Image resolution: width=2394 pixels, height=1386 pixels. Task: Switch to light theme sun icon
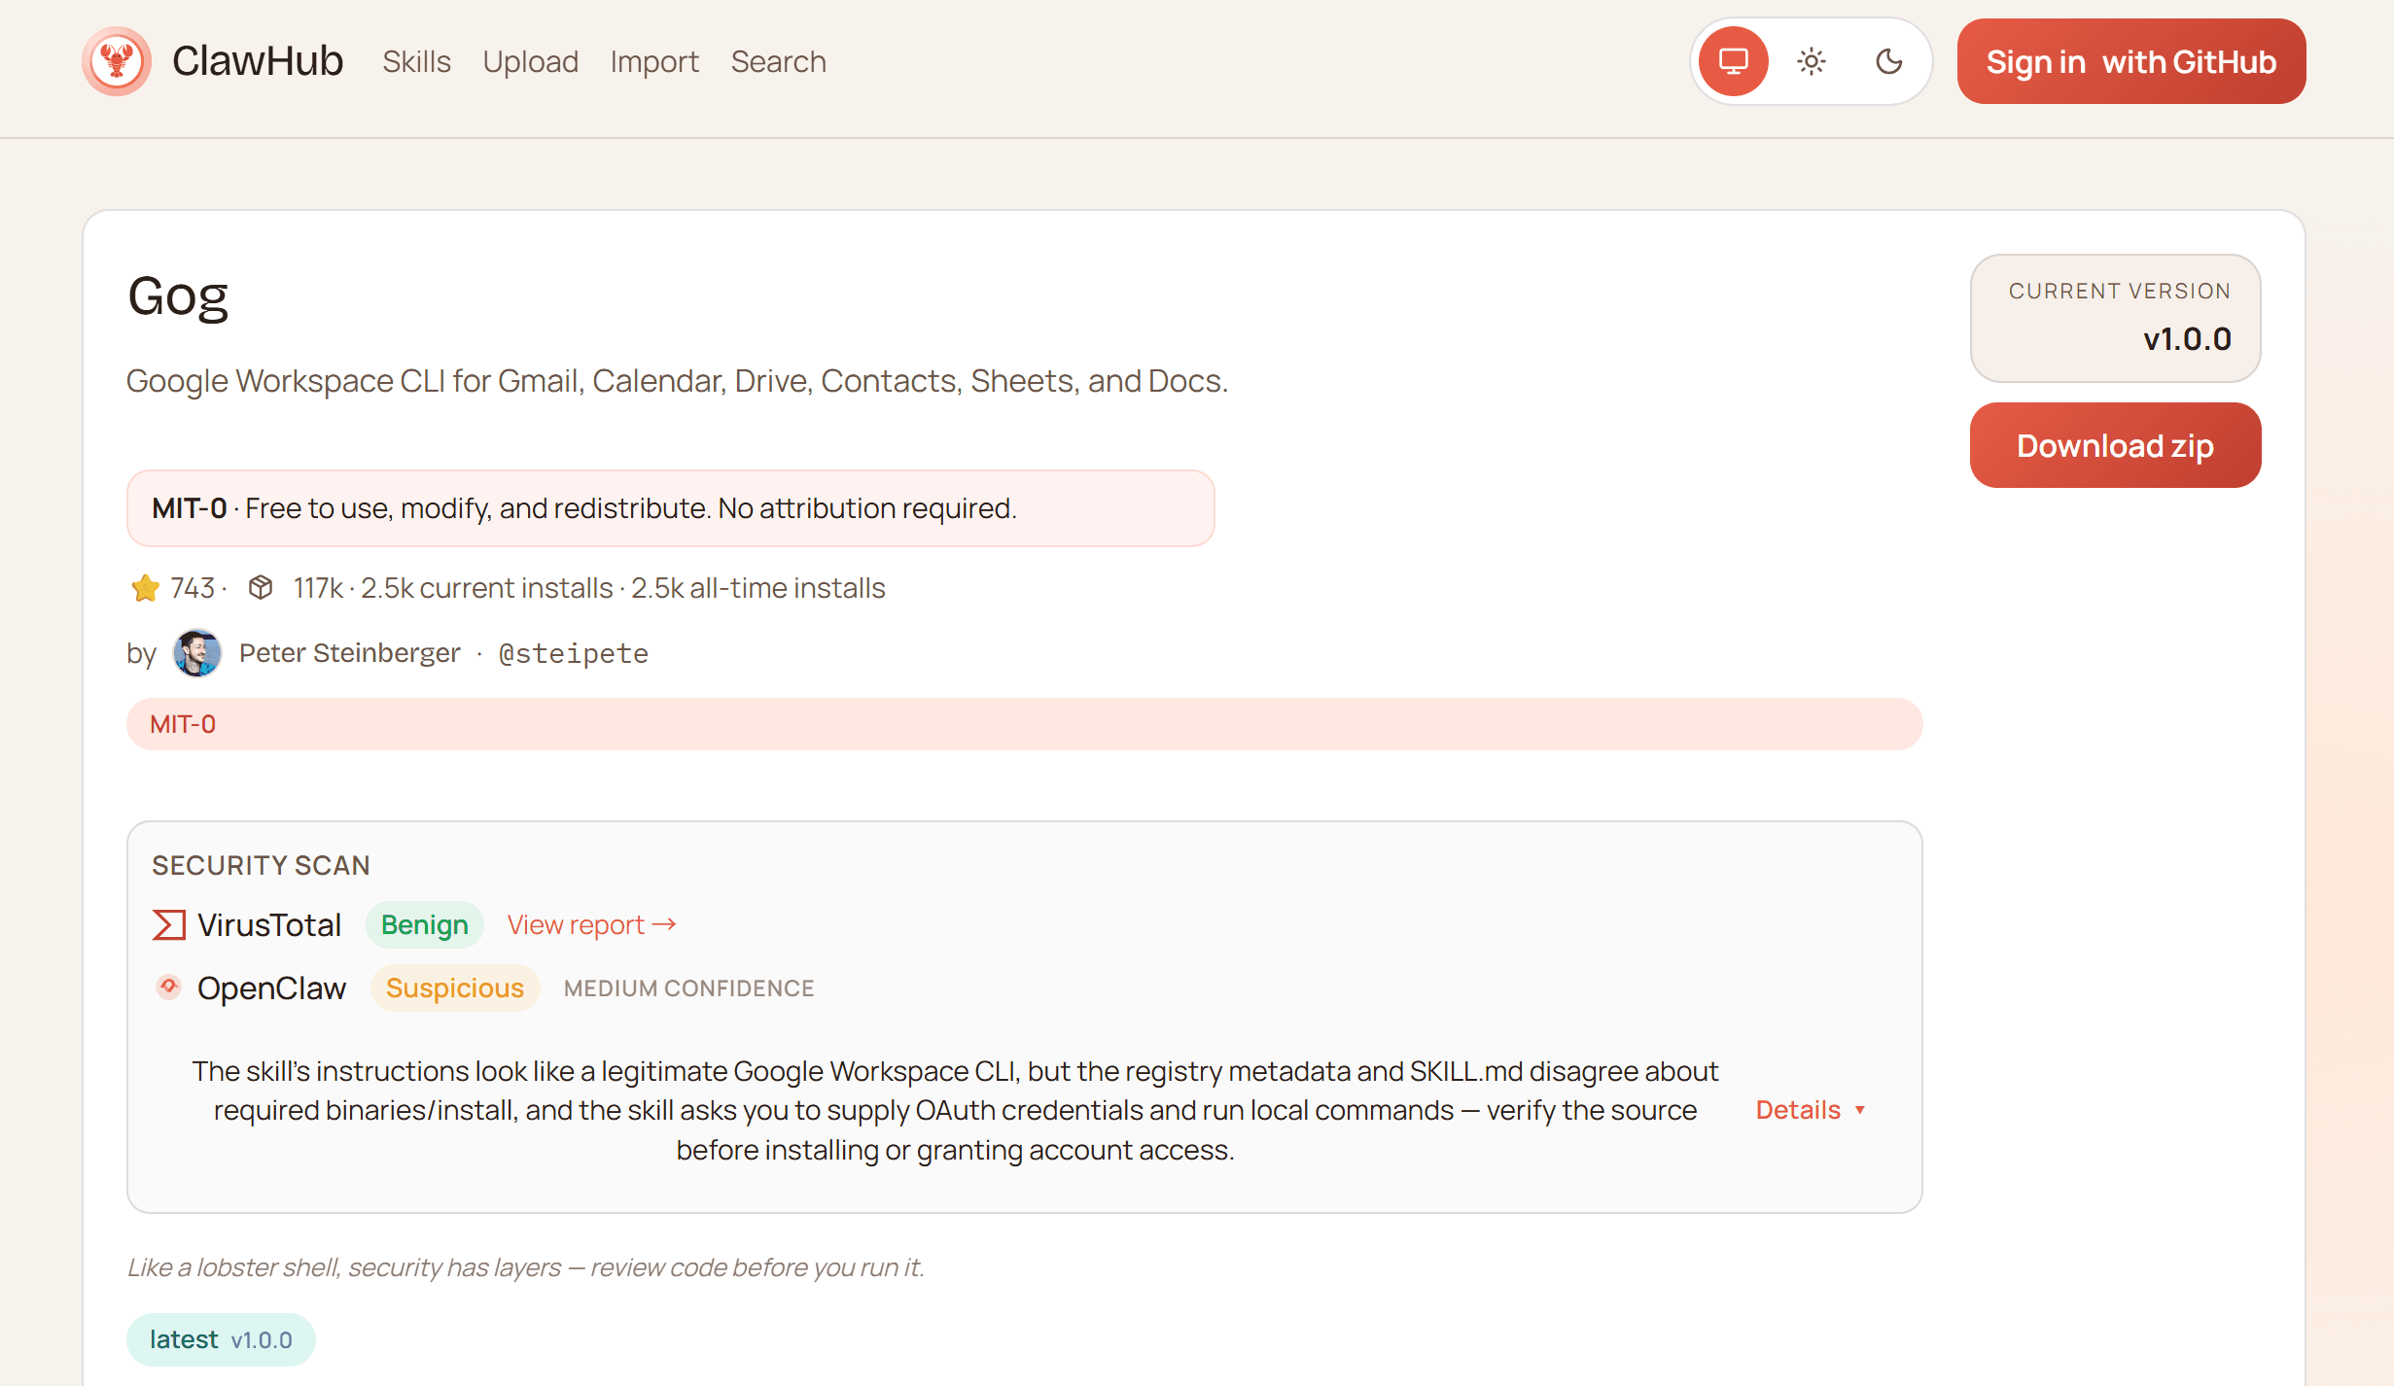(x=1811, y=61)
